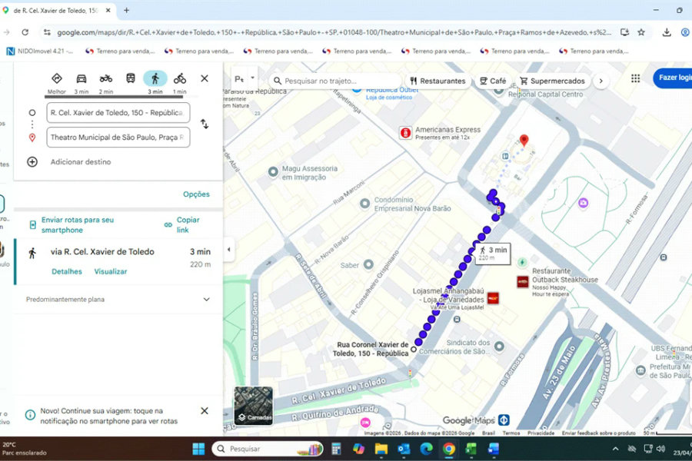
Task: Click Americanas Express map marker
Action: click(x=405, y=132)
